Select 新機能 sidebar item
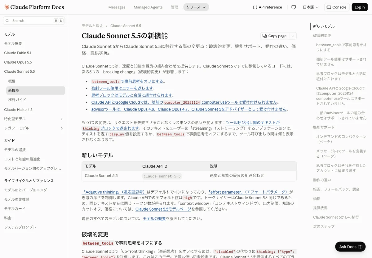This screenshot has height=258, width=372. pyautogui.click(x=36, y=90)
